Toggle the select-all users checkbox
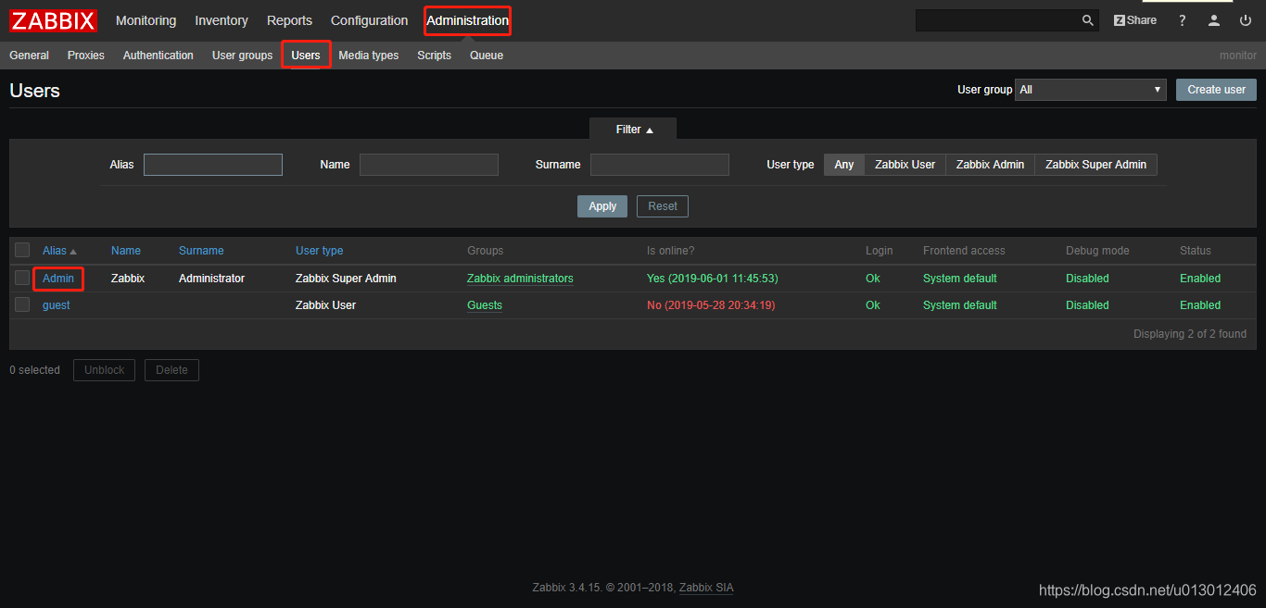Screen dimensions: 1266x608 [22, 250]
